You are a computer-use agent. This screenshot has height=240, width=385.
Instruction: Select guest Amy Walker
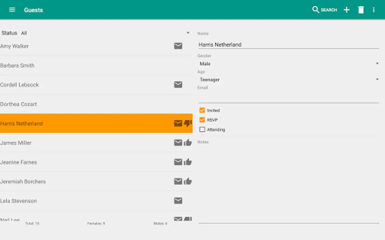[96, 46]
